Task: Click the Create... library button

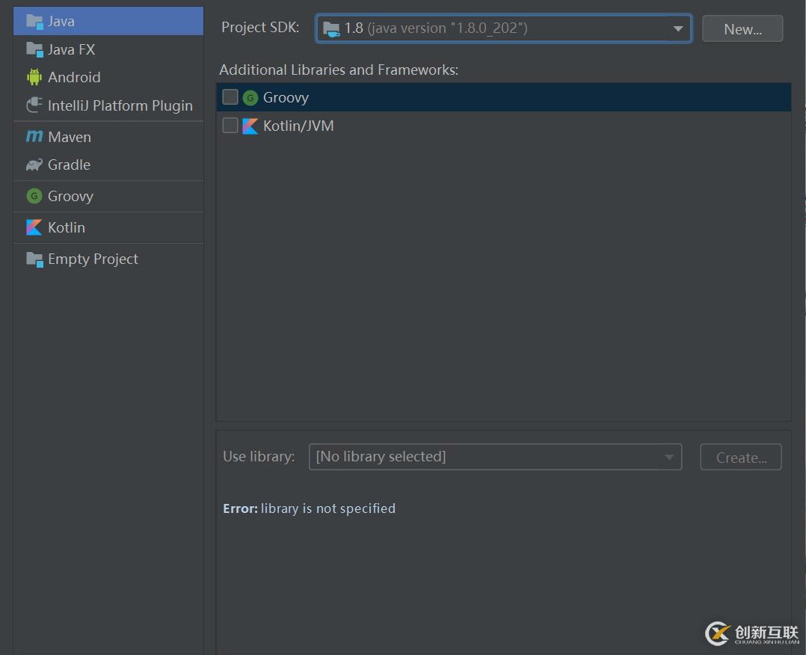Action: point(741,457)
